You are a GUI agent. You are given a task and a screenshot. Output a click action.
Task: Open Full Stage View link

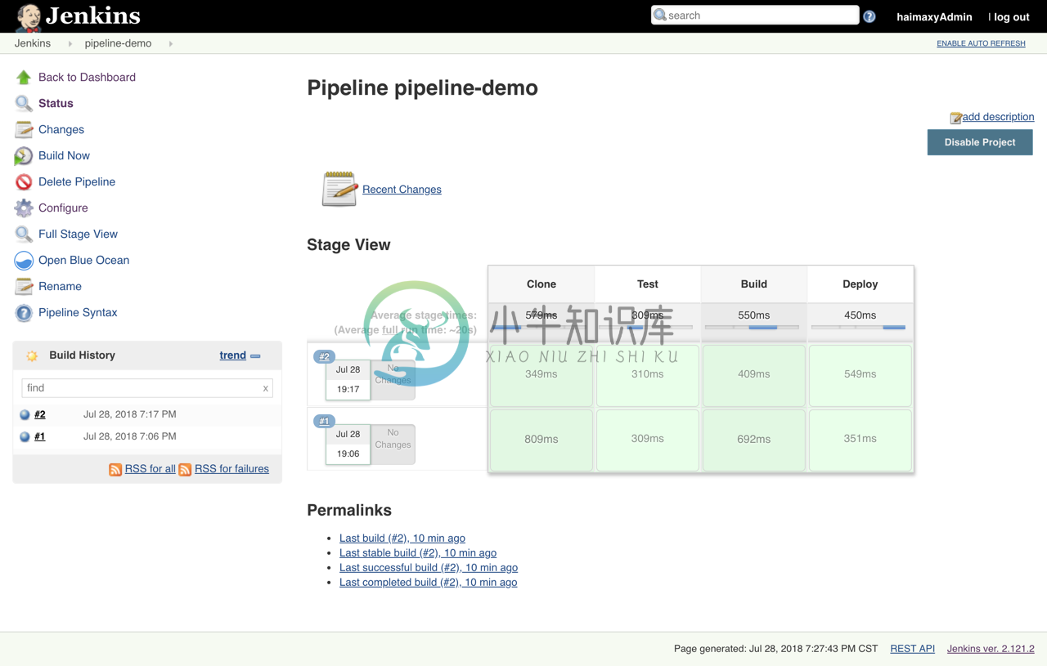(x=78, y=235)
